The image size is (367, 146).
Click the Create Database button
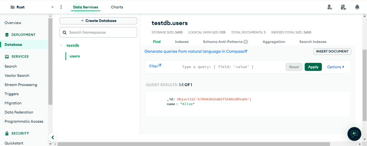(98, 21)
